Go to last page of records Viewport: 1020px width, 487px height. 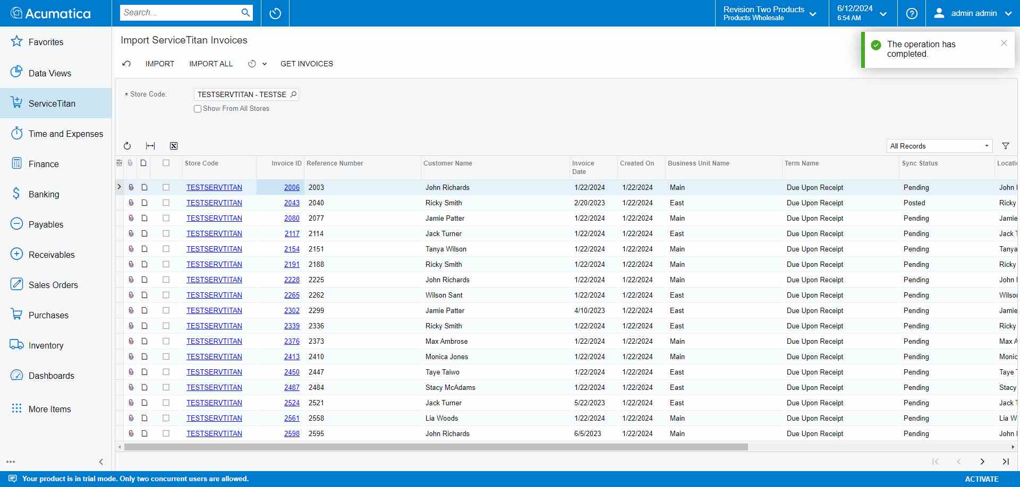click(1006, 462)
